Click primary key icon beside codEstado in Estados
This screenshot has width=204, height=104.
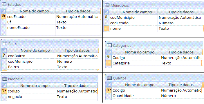tap(3, 16)
